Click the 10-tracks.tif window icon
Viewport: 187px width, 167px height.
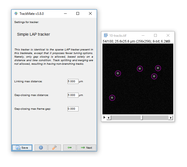106,35
